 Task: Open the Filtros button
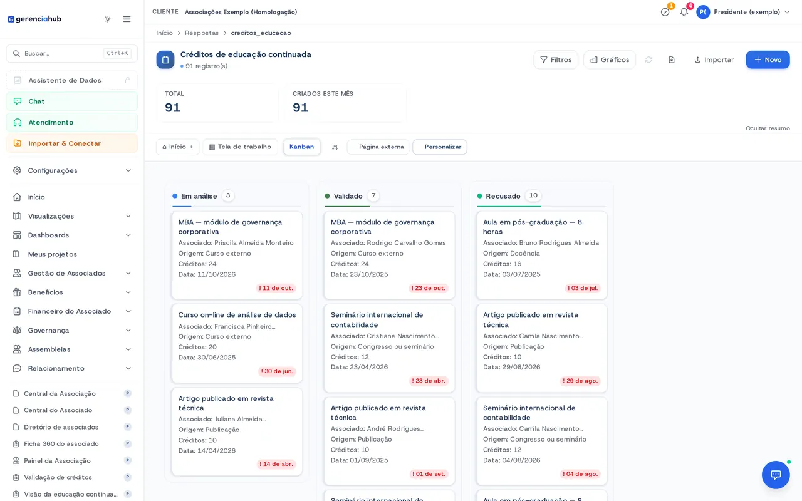556,59
